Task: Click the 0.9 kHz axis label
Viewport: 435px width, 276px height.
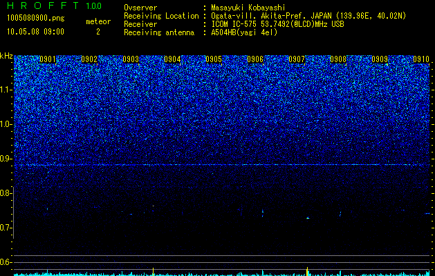Action: click(x=6, y=159)
